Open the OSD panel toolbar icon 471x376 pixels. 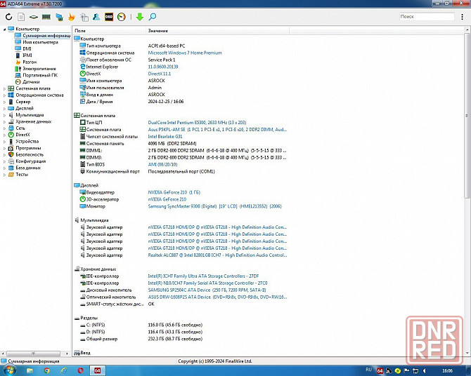tap(109, 17)
